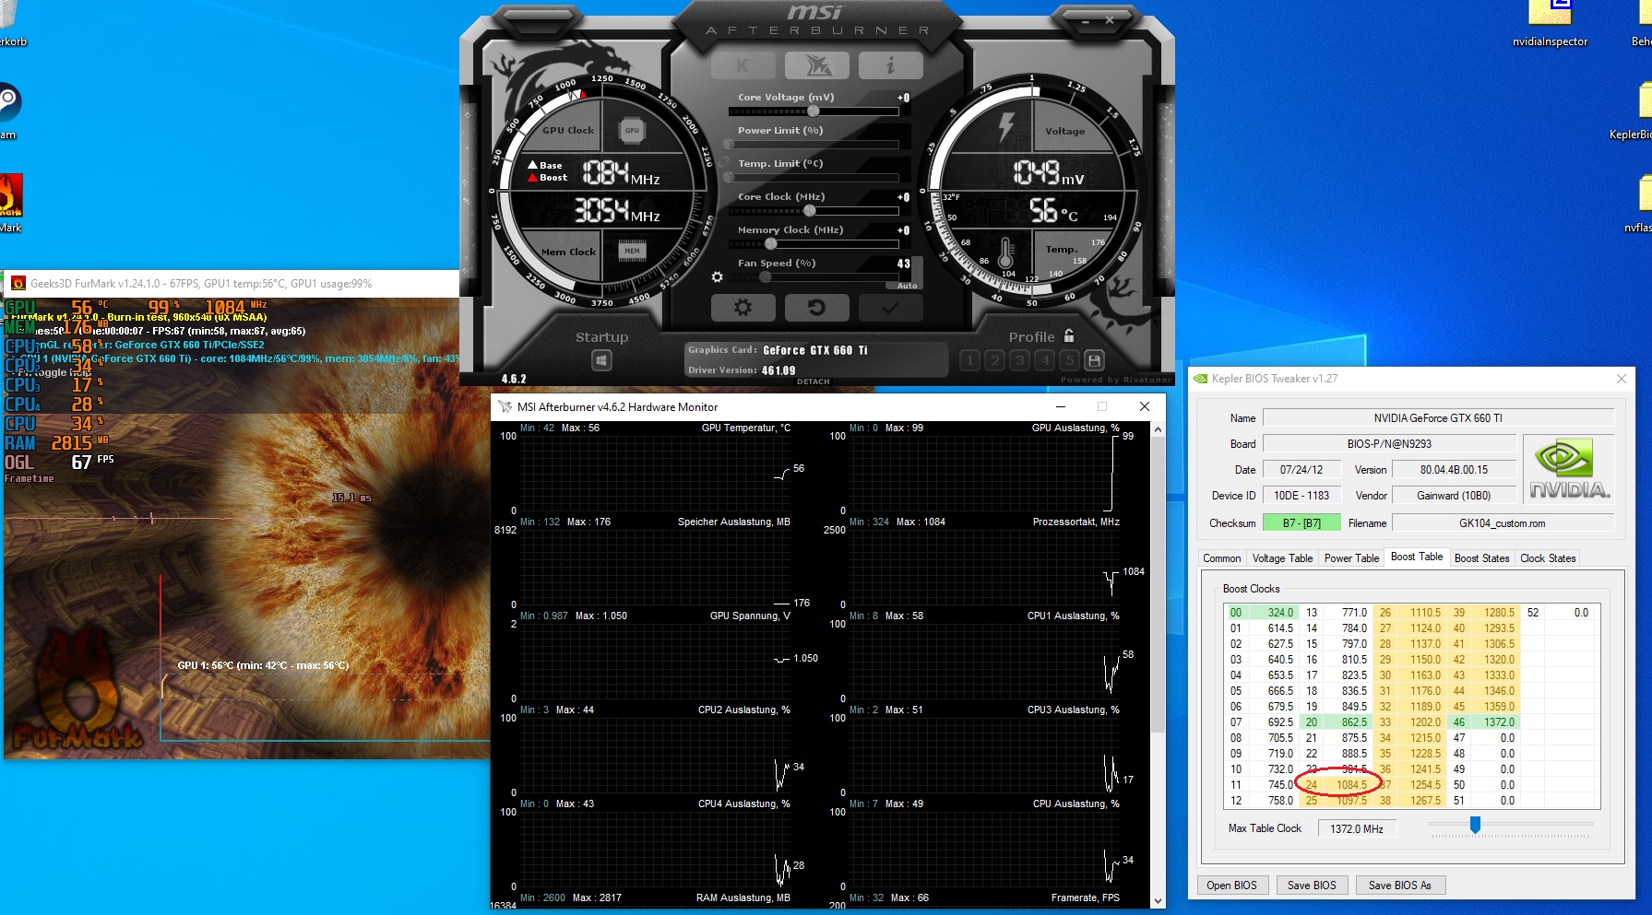Click the NVIDIA logo in Kepler BIOS Tweaker
This screenshot has height=915, width=1652.
(x=1569, y=471)
